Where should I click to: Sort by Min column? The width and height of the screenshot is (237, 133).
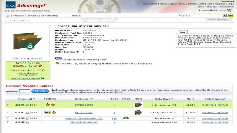click(190, 99)
